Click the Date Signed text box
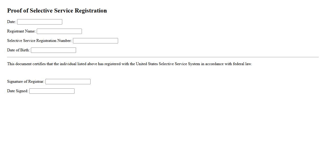This screenshot has width=326, height=166. pos(52,91)
